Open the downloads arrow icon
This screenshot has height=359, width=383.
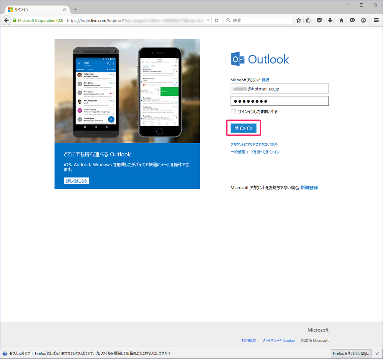pos(330,20)
